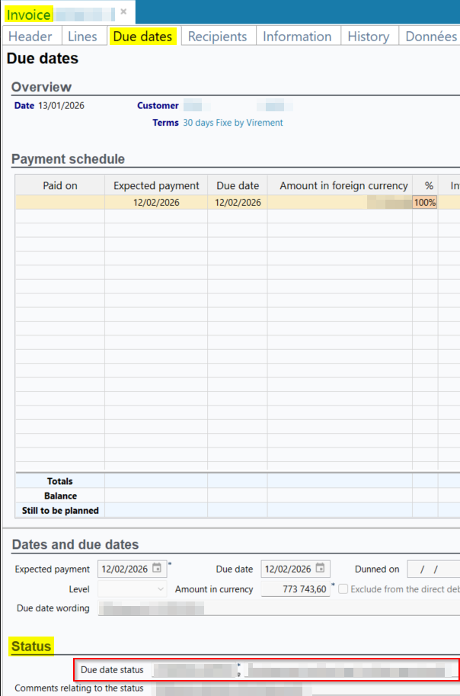Viewport: 460px width, 696px height.
Task: Click the Comments relating to the status field
Action: tap(305, 688)
